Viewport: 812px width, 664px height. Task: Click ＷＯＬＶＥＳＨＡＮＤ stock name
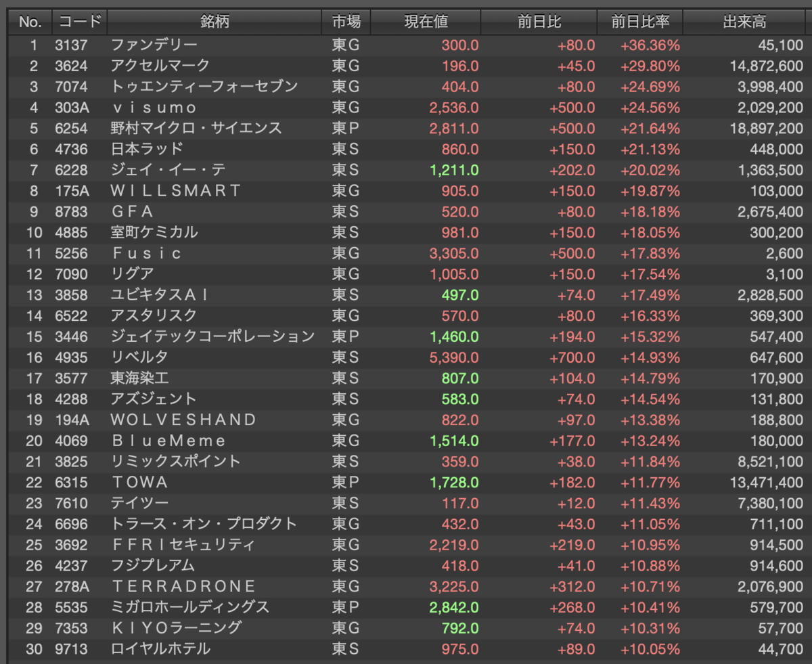[x=183, y=420]
